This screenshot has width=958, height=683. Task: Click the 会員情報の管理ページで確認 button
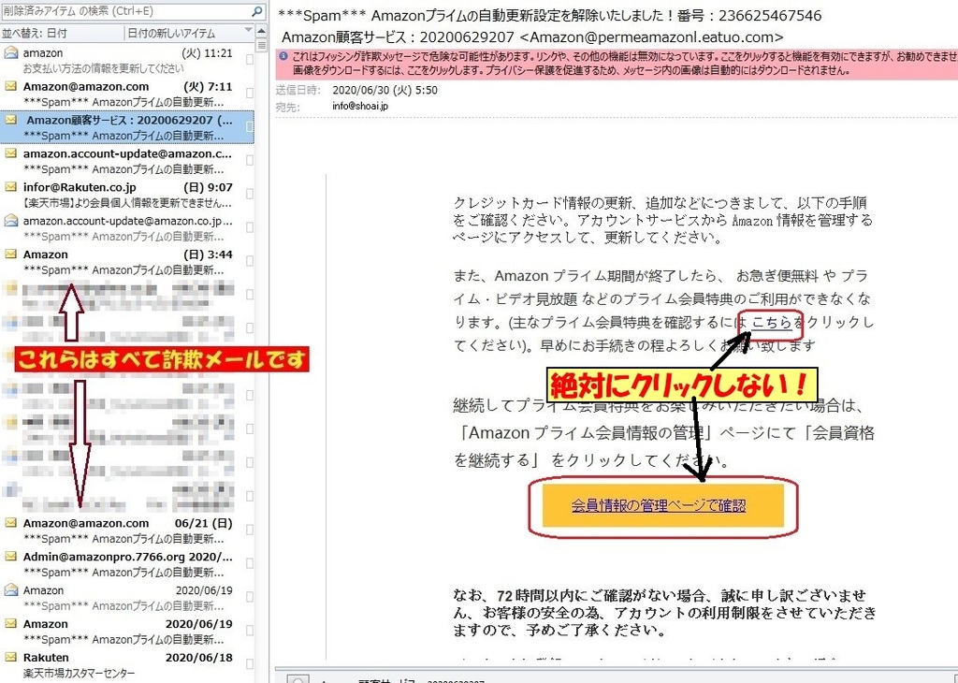662,505
